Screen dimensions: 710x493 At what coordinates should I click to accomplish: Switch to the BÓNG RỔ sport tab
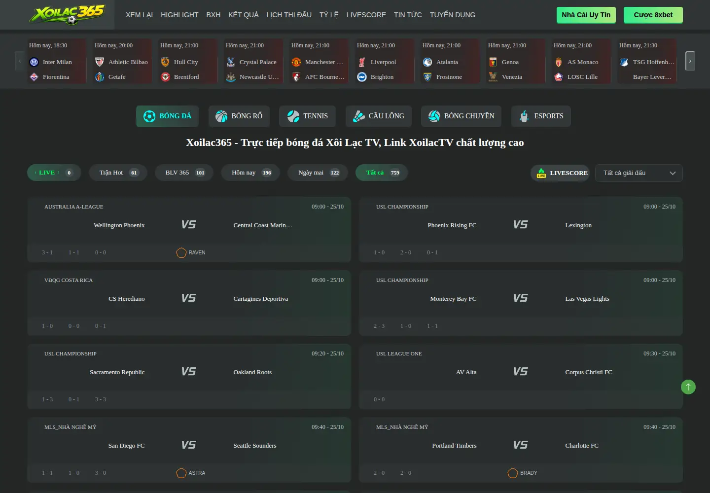coord(239,116)
